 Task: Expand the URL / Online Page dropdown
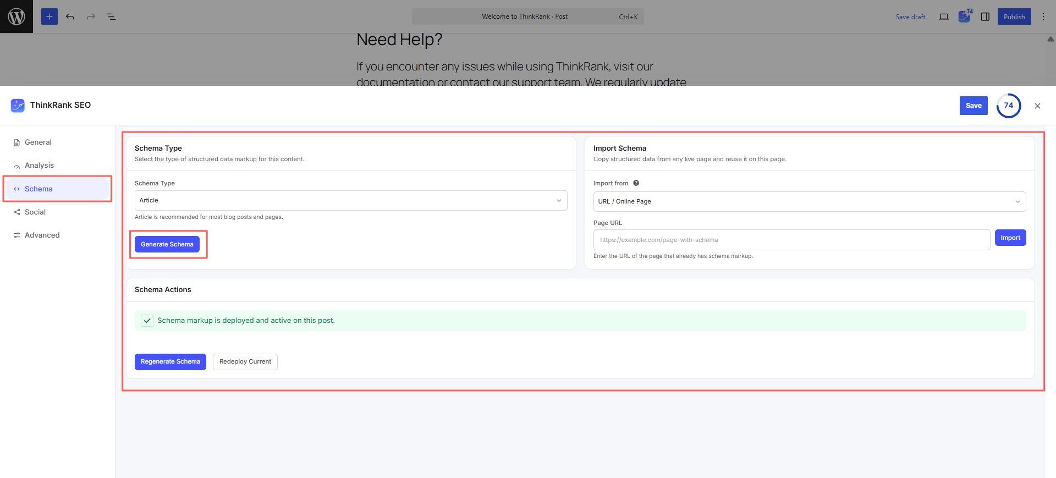810,201
